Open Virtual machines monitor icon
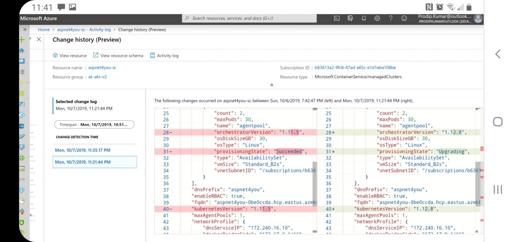 pyautogui.click(x=22, y=147)
